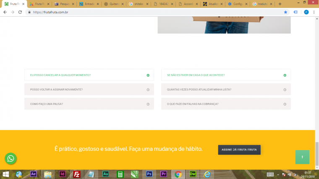Launch Photoshop from taskbar

tap(149, 174)
